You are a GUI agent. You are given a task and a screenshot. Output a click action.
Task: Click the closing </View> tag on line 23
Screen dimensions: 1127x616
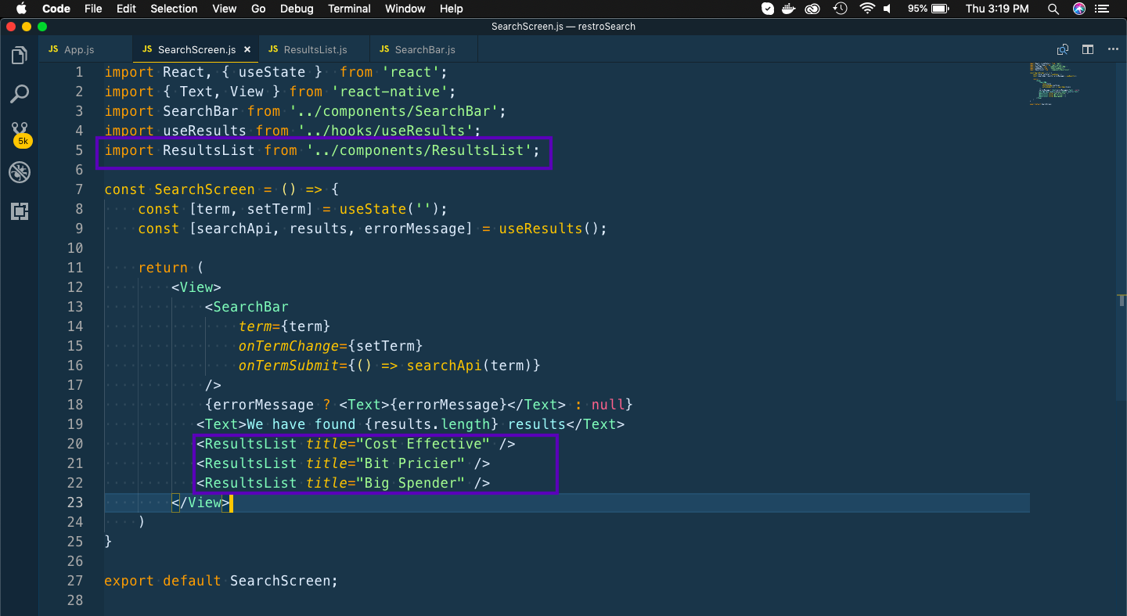click(200, 503)
